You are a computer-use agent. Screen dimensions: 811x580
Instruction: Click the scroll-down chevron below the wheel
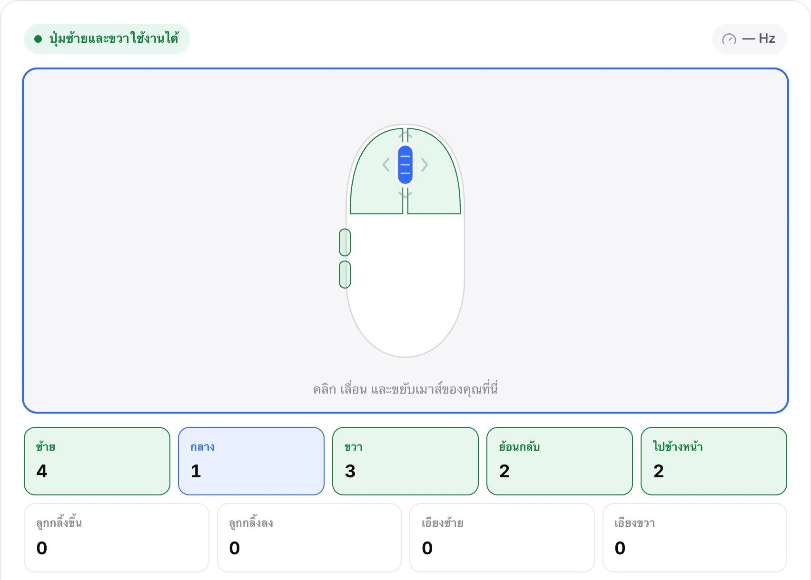[x=405, y=193]
